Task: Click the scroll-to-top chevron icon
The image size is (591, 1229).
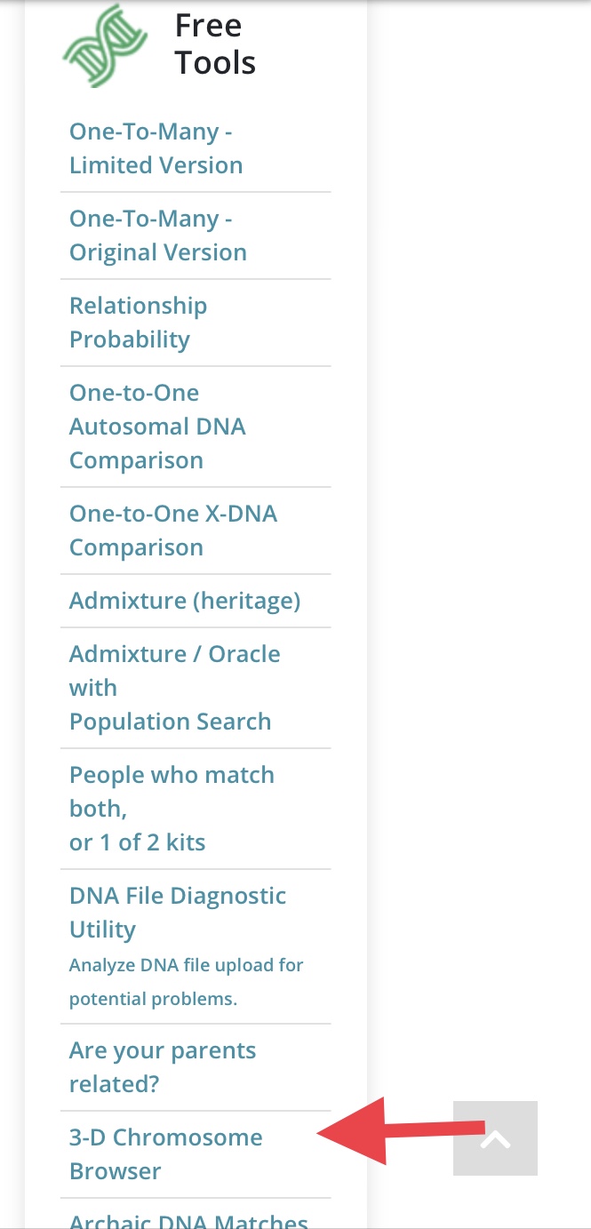Action: [495, 1138]
